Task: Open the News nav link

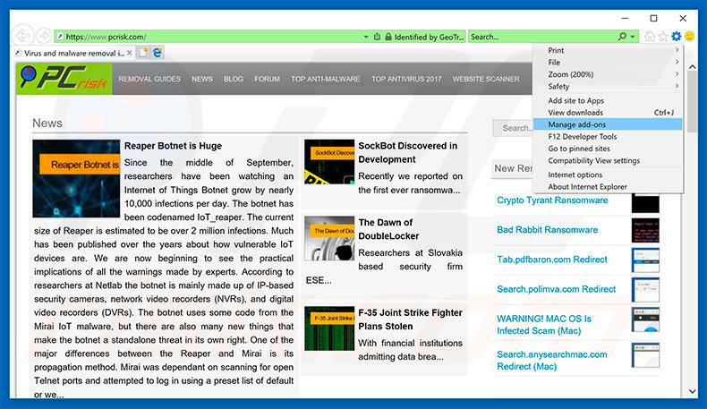Action: [x=202, y=79]
